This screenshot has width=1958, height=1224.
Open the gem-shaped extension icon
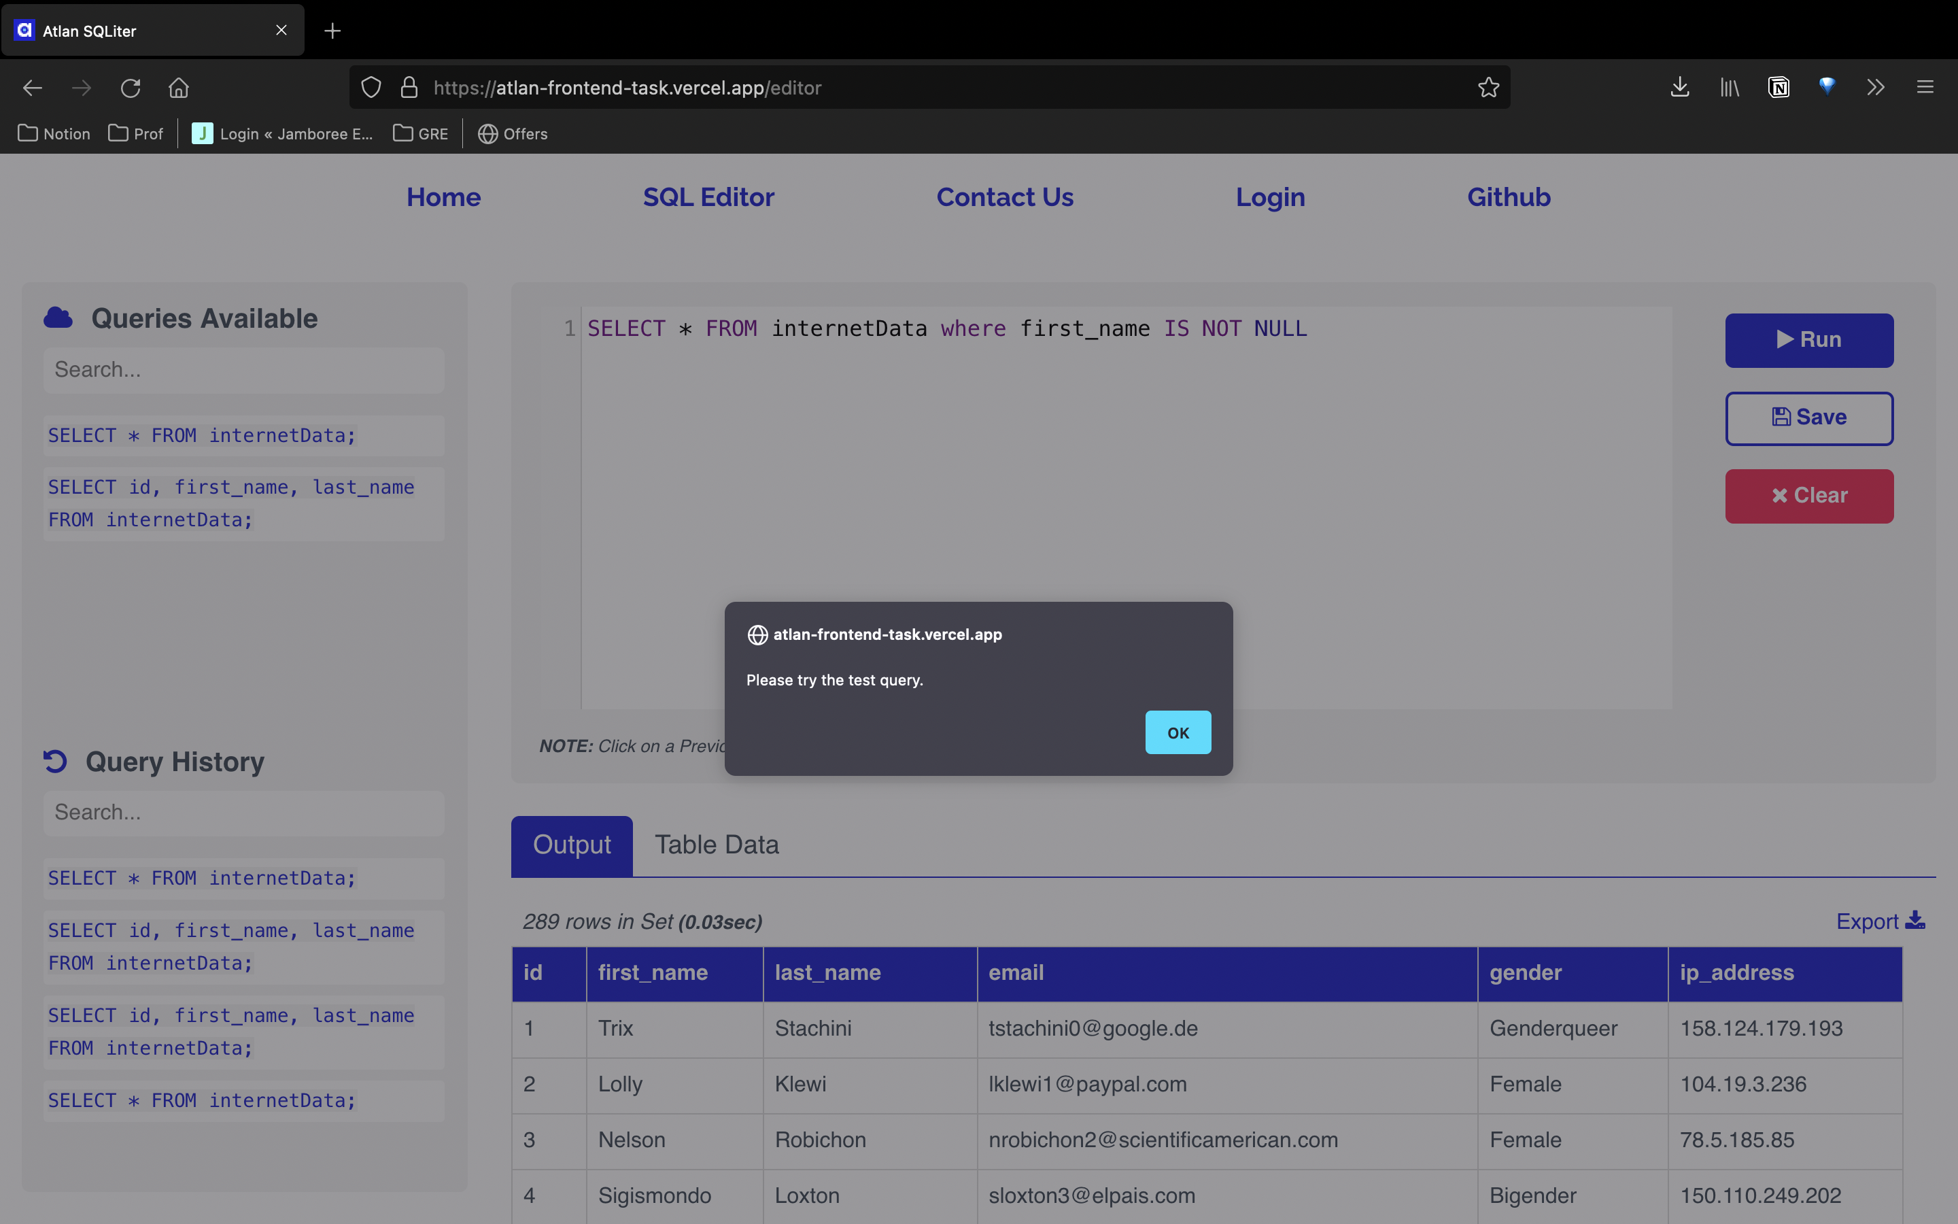coord(1827,86)
